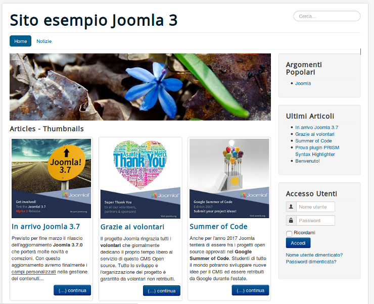Open the Thank You heart thumbnail
The width and height of the screenshot is (374, 304).
(x=141, y=179)
